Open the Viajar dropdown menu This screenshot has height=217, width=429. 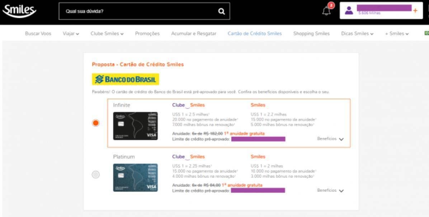click(71, 34)
